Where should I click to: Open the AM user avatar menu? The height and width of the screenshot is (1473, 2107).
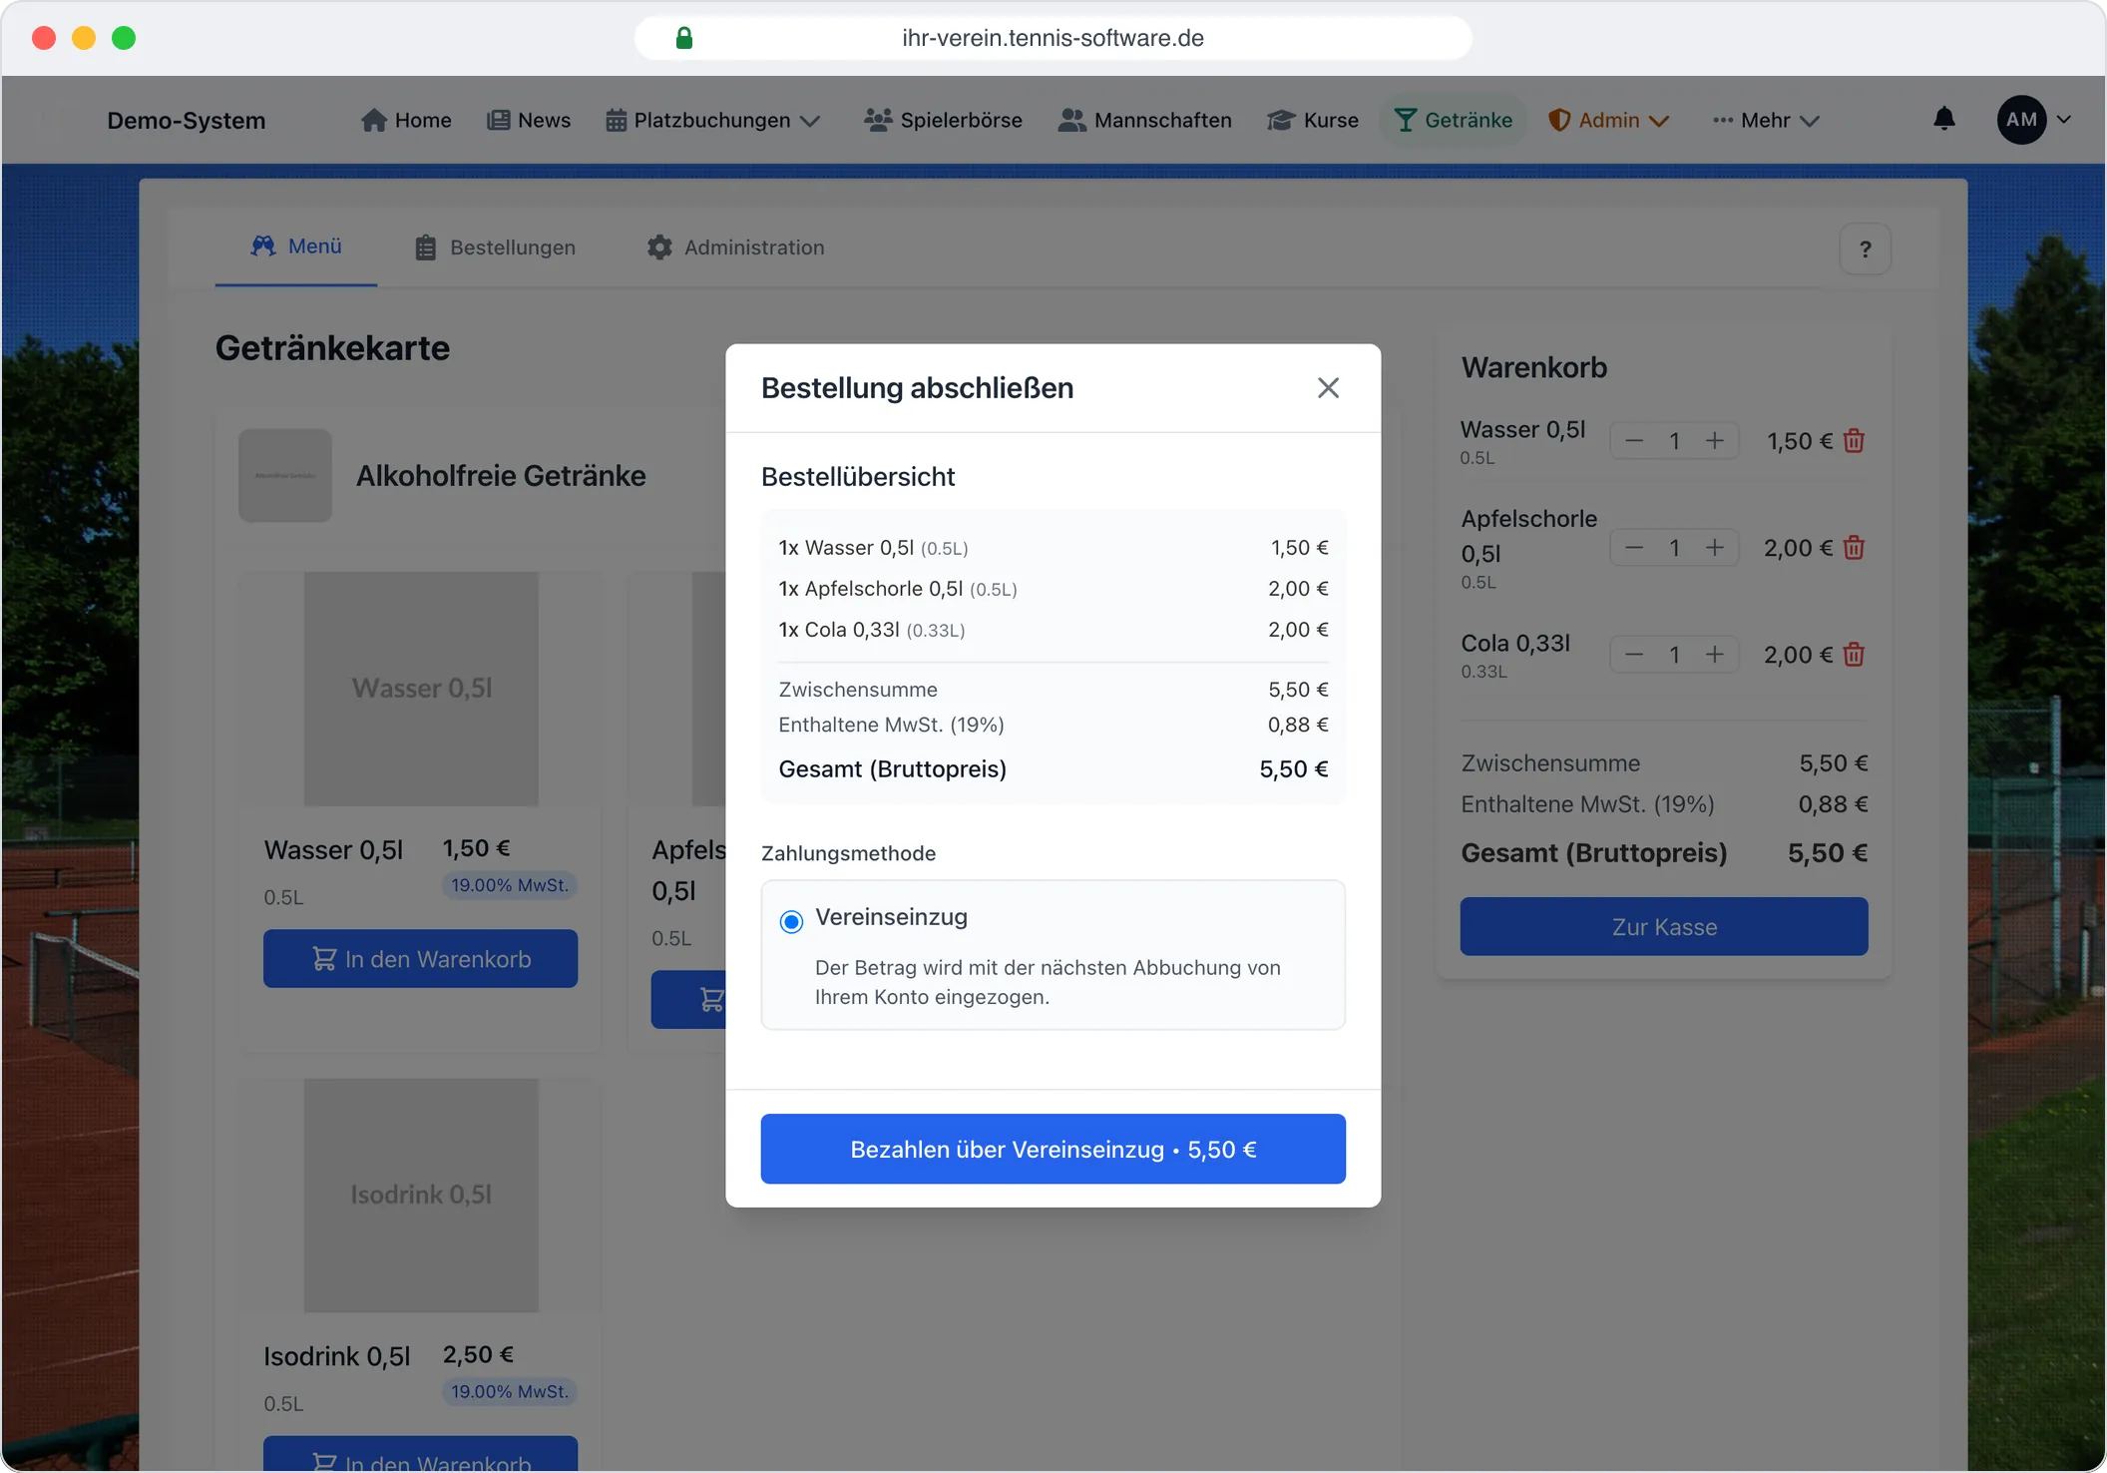(2033, 120)
